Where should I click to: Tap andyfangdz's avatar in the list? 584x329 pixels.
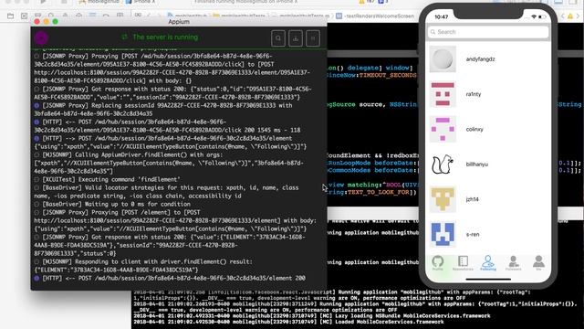443,58
